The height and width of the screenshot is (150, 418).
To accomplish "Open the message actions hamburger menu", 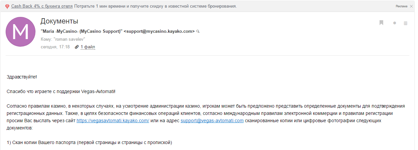I will point(405,23).
